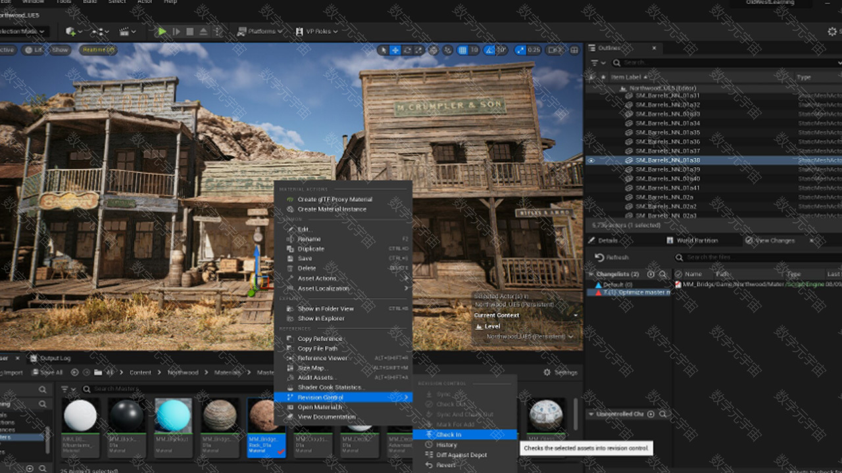Screen dimensions: 842x473
Task: Click Save All in Content Browser
Action: [47, 372]
